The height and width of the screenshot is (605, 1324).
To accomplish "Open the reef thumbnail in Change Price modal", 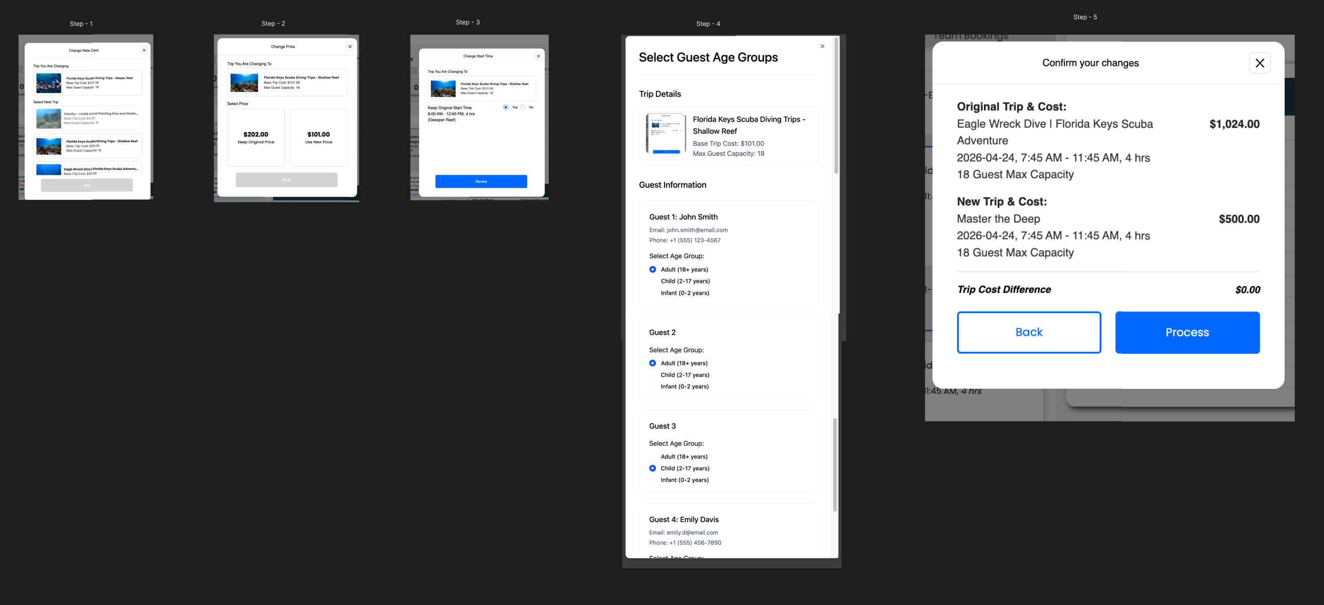I will coord(244,83).
